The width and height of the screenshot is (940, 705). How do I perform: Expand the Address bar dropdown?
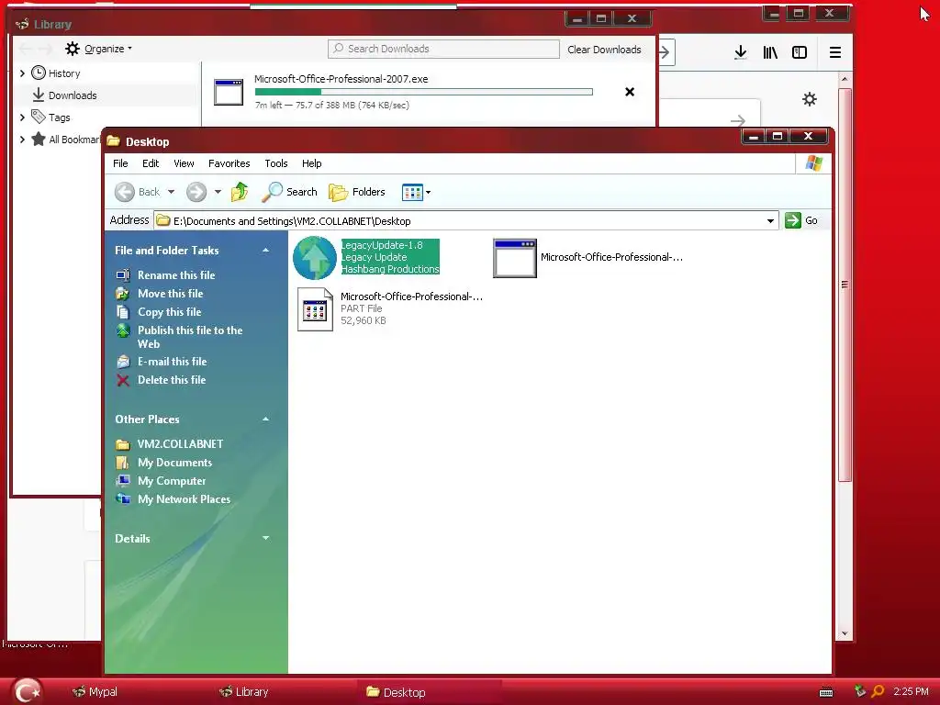click(x=770, y=220)
